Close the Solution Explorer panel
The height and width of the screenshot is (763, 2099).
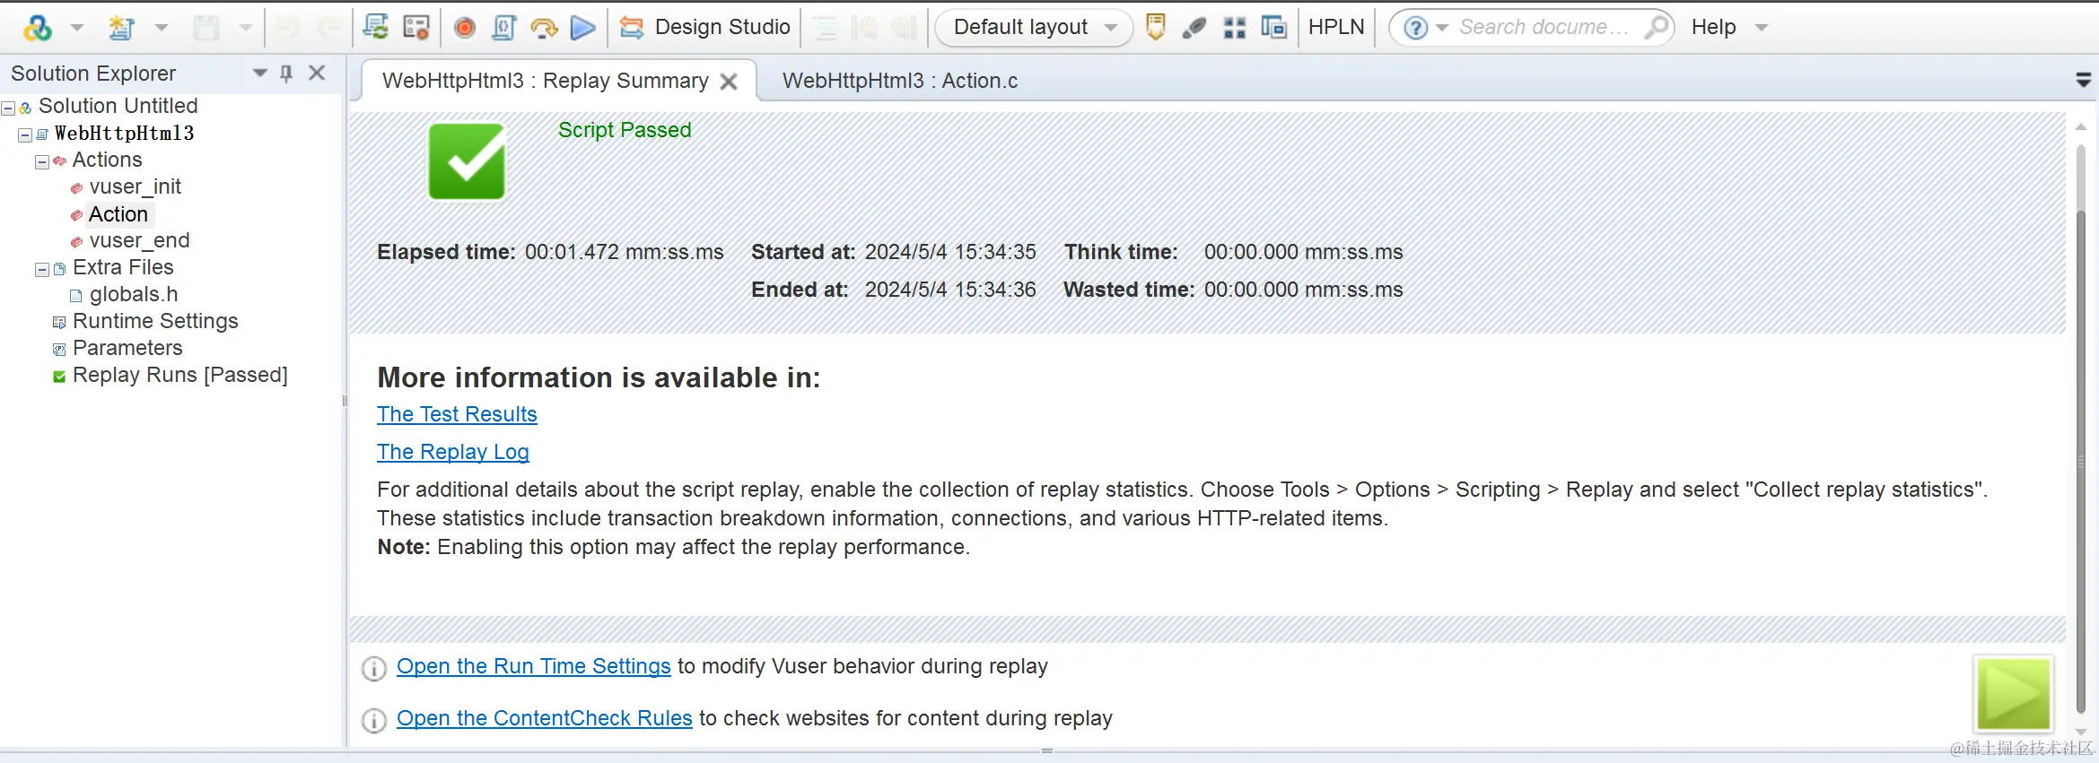pos(317,73)
